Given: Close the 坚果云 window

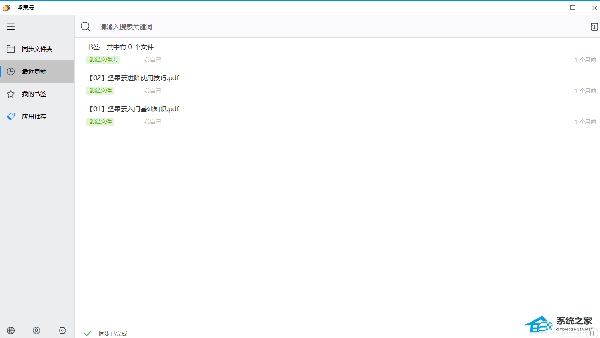Looking at the screenshot, I should click(594, 8).
